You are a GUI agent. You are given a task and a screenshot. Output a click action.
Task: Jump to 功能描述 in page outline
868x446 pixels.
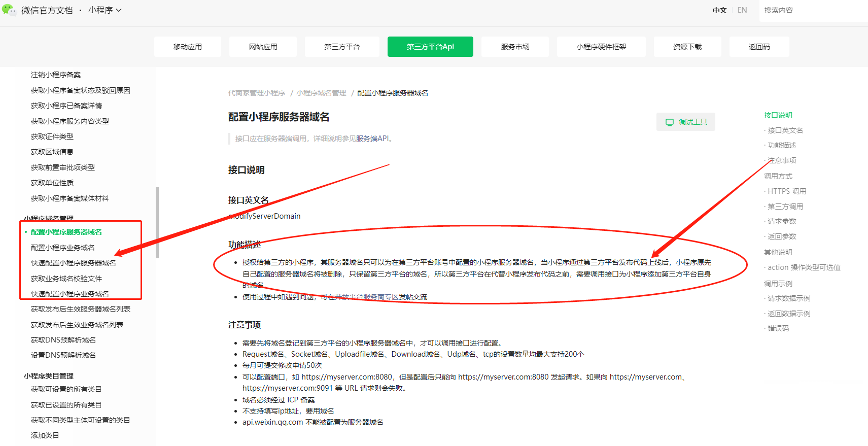(x=782, y=145)
